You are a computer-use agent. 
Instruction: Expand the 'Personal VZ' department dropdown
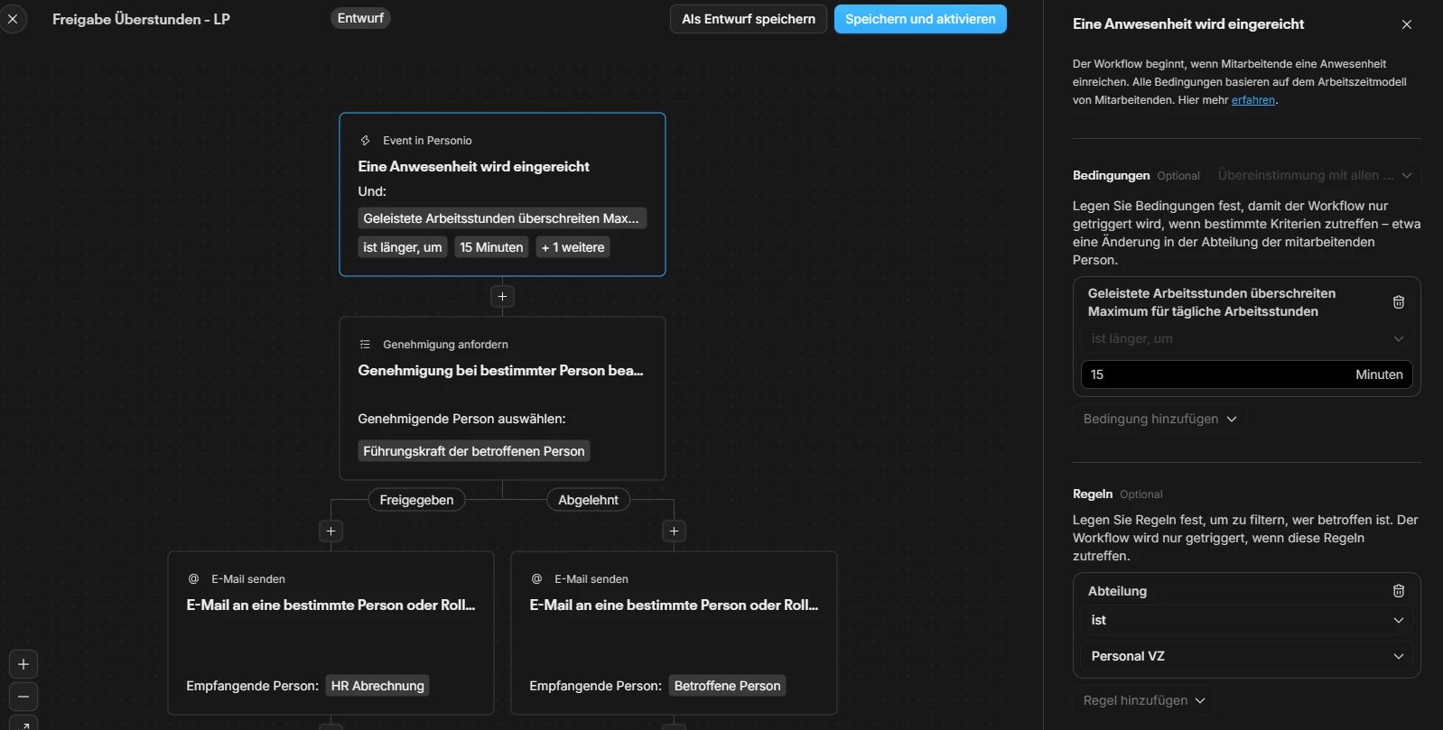1246,656
